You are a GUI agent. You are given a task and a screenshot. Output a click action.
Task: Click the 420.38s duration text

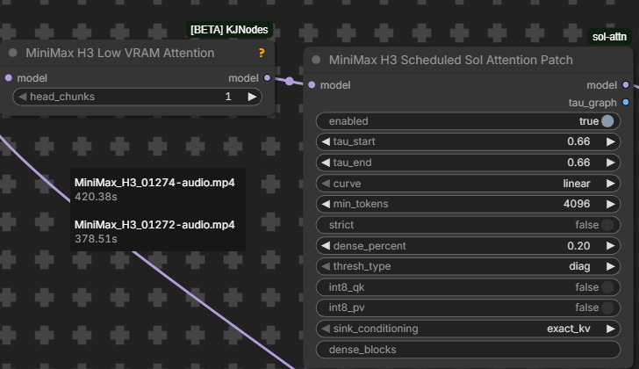click(96, 197)
